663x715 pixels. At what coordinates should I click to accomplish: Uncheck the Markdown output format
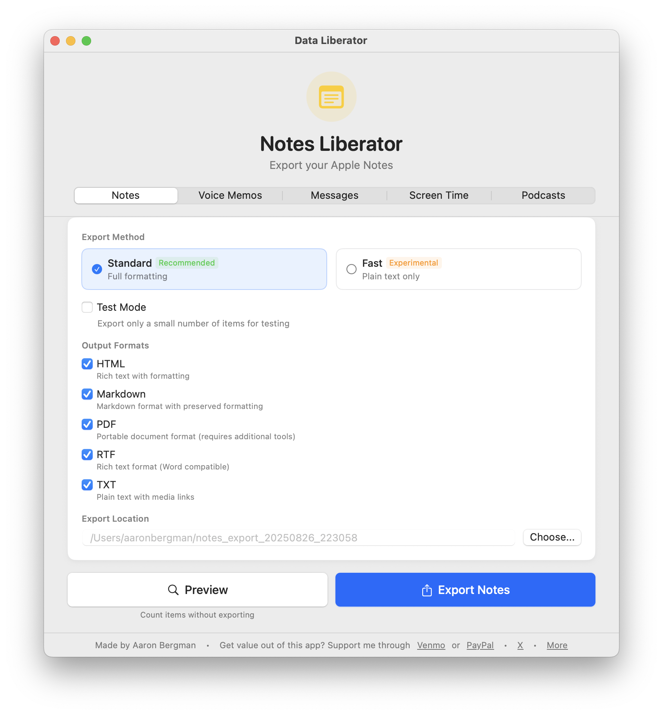pos(87,394)
